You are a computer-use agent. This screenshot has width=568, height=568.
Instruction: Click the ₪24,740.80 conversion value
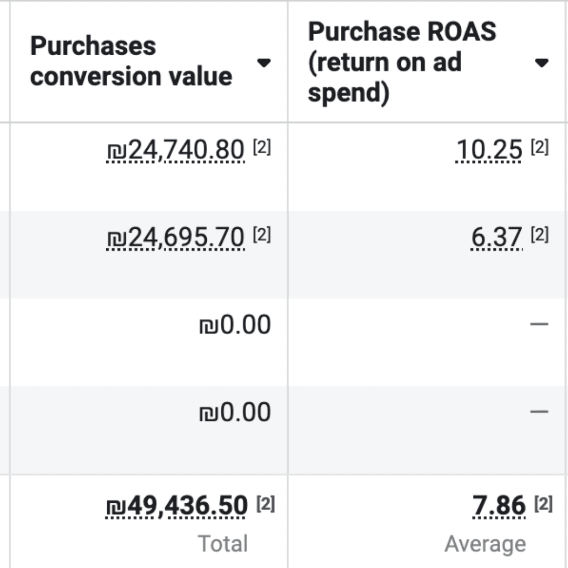(x=176, y=150)
